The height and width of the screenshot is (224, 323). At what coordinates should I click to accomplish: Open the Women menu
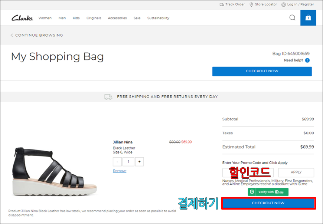[x=45, y=18]
